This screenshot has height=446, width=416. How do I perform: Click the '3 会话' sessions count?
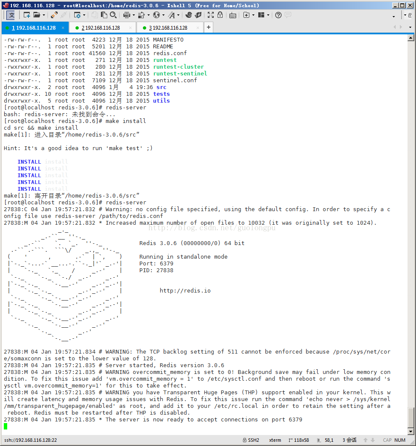click(349, 440)
